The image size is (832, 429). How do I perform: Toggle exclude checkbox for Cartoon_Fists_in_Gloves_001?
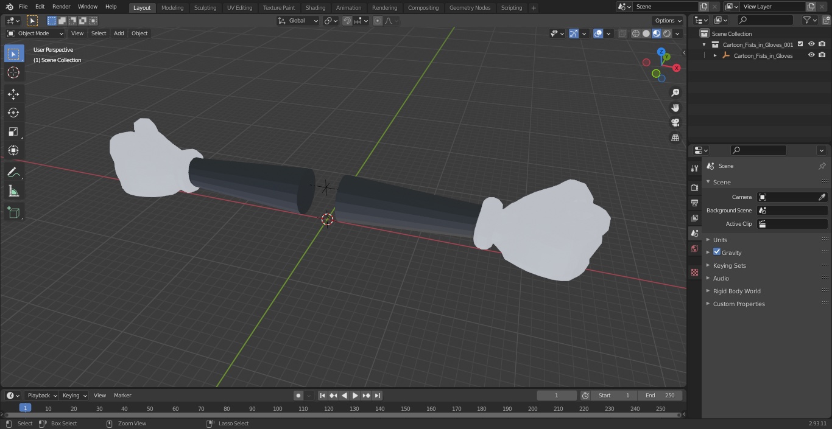point(800,44)
